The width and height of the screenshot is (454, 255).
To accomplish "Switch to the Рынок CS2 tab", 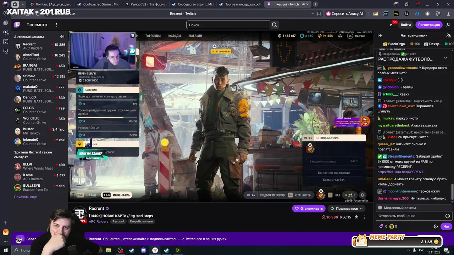I will pyautogui.click(x=145, y=4).
